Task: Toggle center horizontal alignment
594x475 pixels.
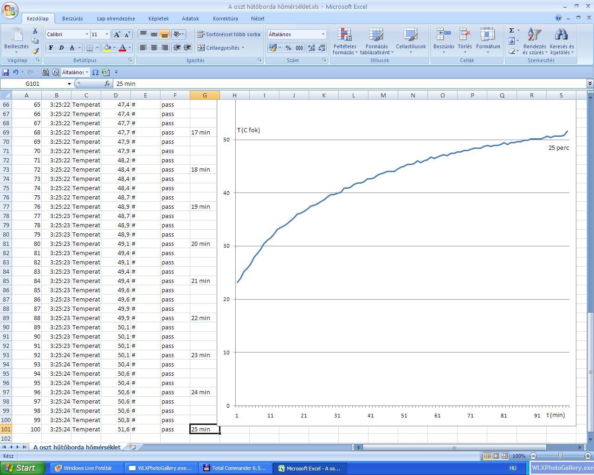Action: point(154,47)
